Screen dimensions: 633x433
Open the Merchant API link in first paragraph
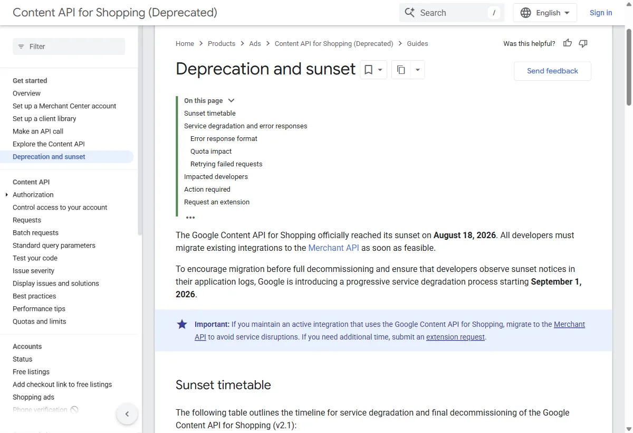pyautogui.click(x=333, y=248)
